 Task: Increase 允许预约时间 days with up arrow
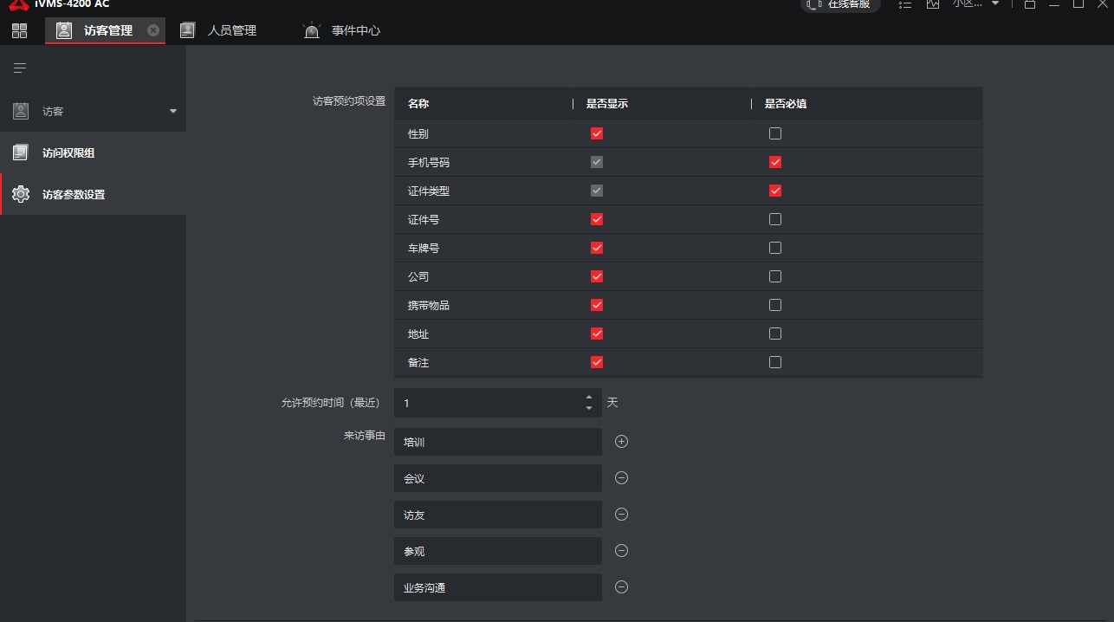coord(589,397)
